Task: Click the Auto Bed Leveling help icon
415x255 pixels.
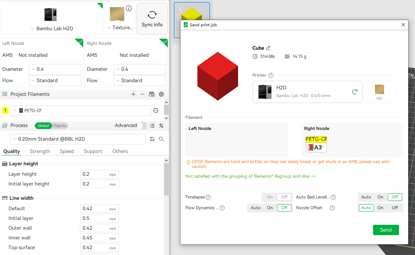Action: 333,197
